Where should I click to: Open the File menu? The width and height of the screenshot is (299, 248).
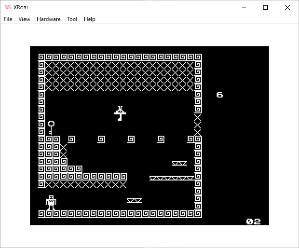coord(8,19)
